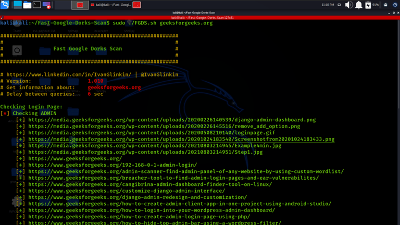This screenshot has height=225, width=400.
Task: Click the speaker volume icon
Action: point(349,5)
